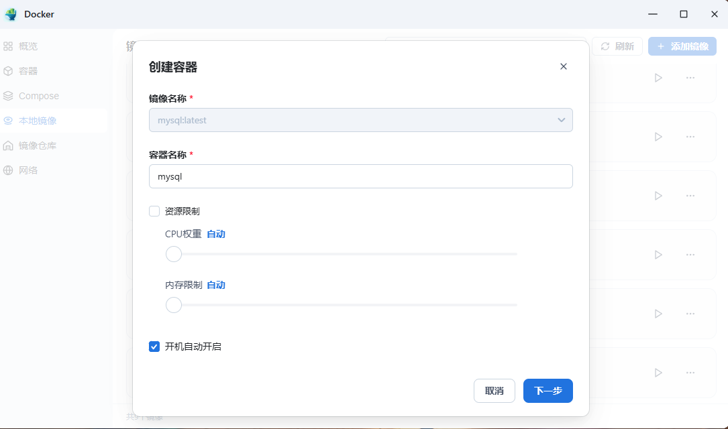The width and height of the screenshot is (728, 429).
Task: Click the 下一步 next button
Action: tap(548, 390)
